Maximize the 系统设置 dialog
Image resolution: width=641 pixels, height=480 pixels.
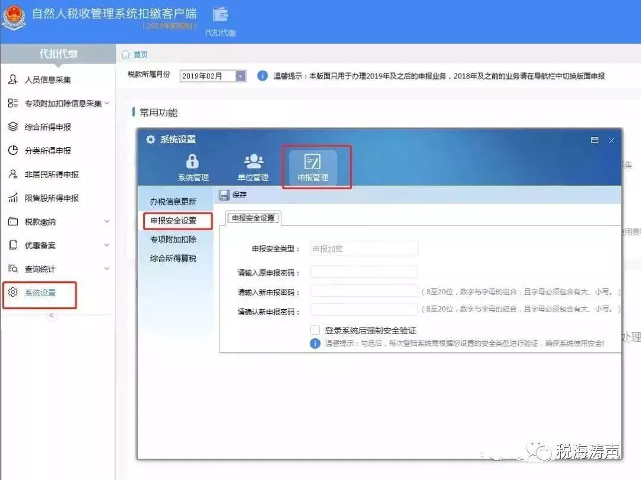(x=595, y=140)
